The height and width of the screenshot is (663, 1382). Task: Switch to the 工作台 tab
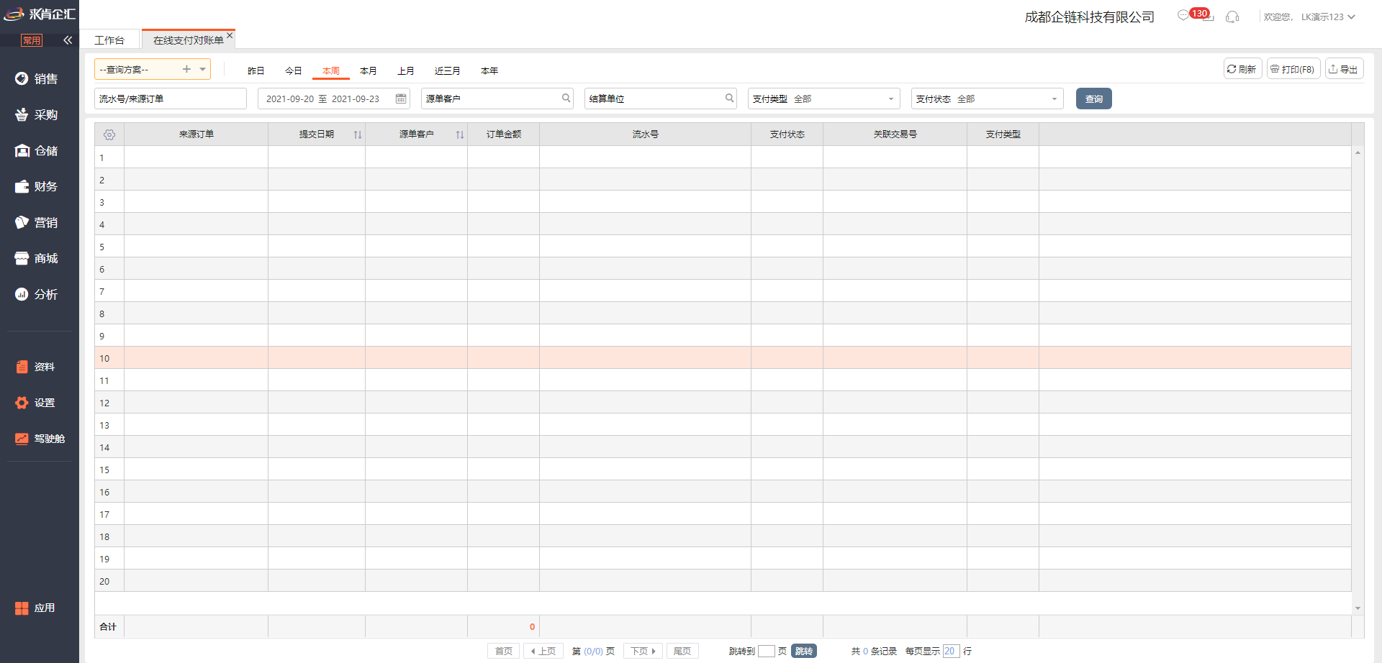[x=109, y=40]
